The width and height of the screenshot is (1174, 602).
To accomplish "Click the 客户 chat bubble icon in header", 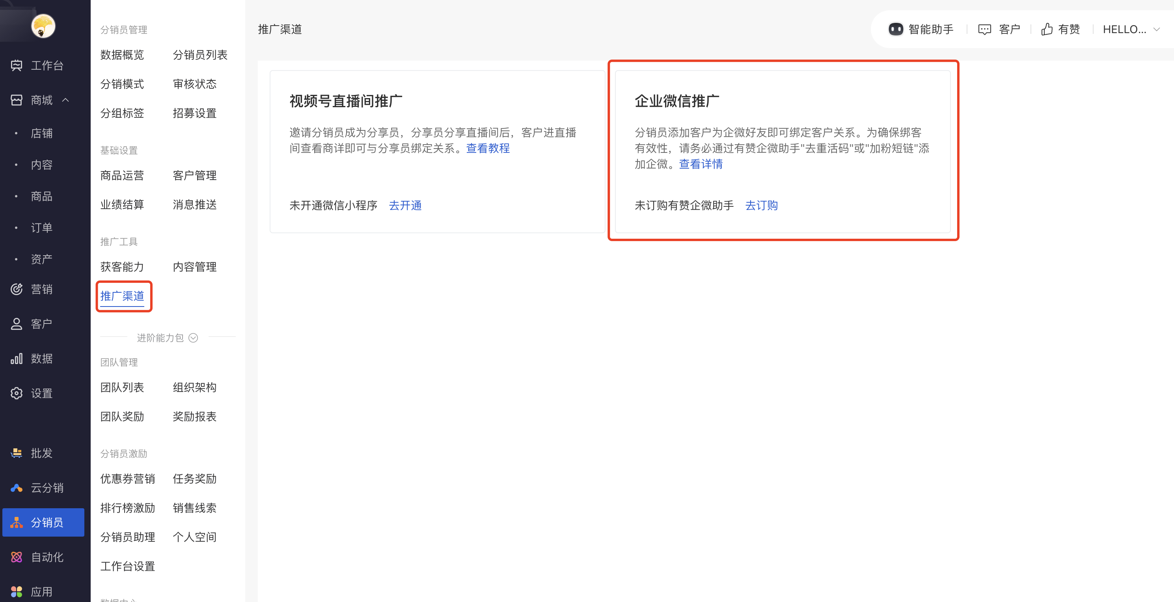I will click(x=984, y=30).
